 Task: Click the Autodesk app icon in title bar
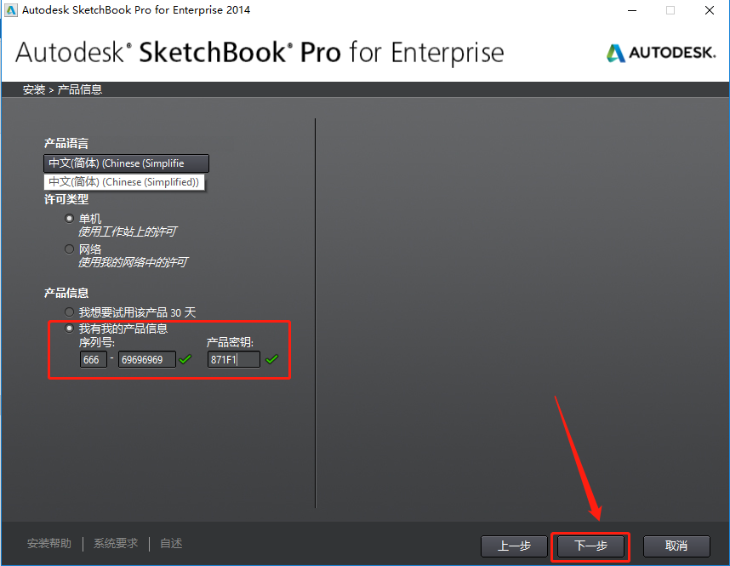11,9
